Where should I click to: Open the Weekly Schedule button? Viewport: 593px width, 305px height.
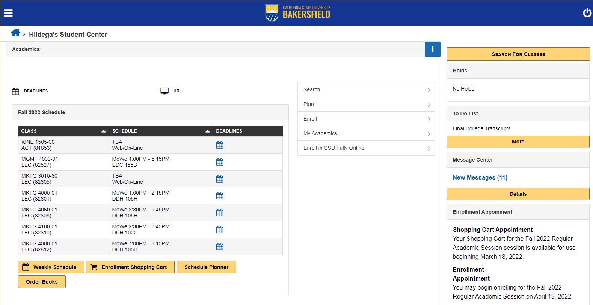pos(51,267)
